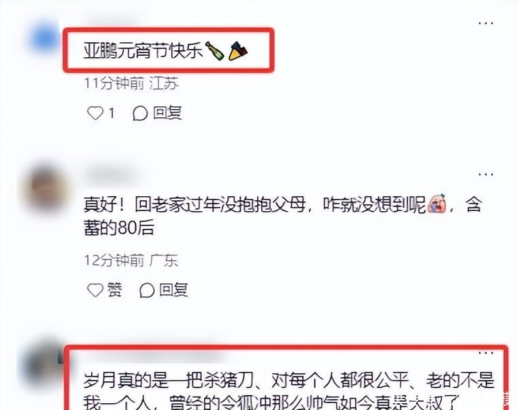517x410 pixels.
Task: Open the blurred username above the 真好 comment
Action: [x=112, y=176]
